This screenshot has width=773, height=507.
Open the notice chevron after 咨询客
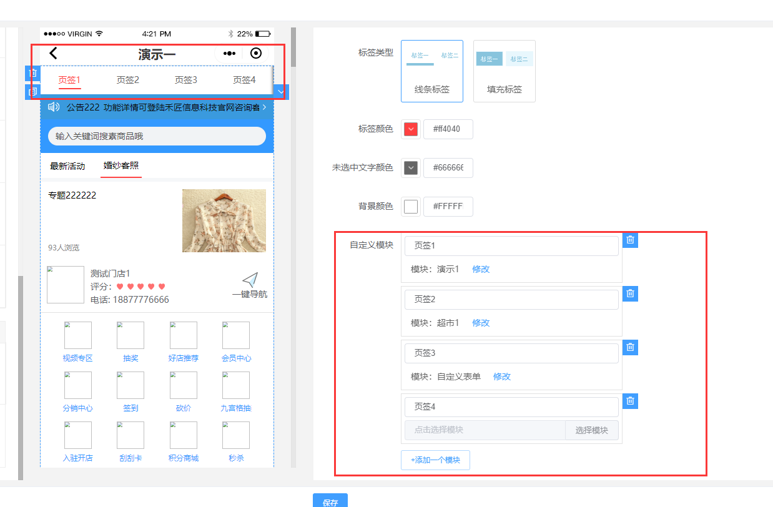pyautogui.click(x=264, y=107)
